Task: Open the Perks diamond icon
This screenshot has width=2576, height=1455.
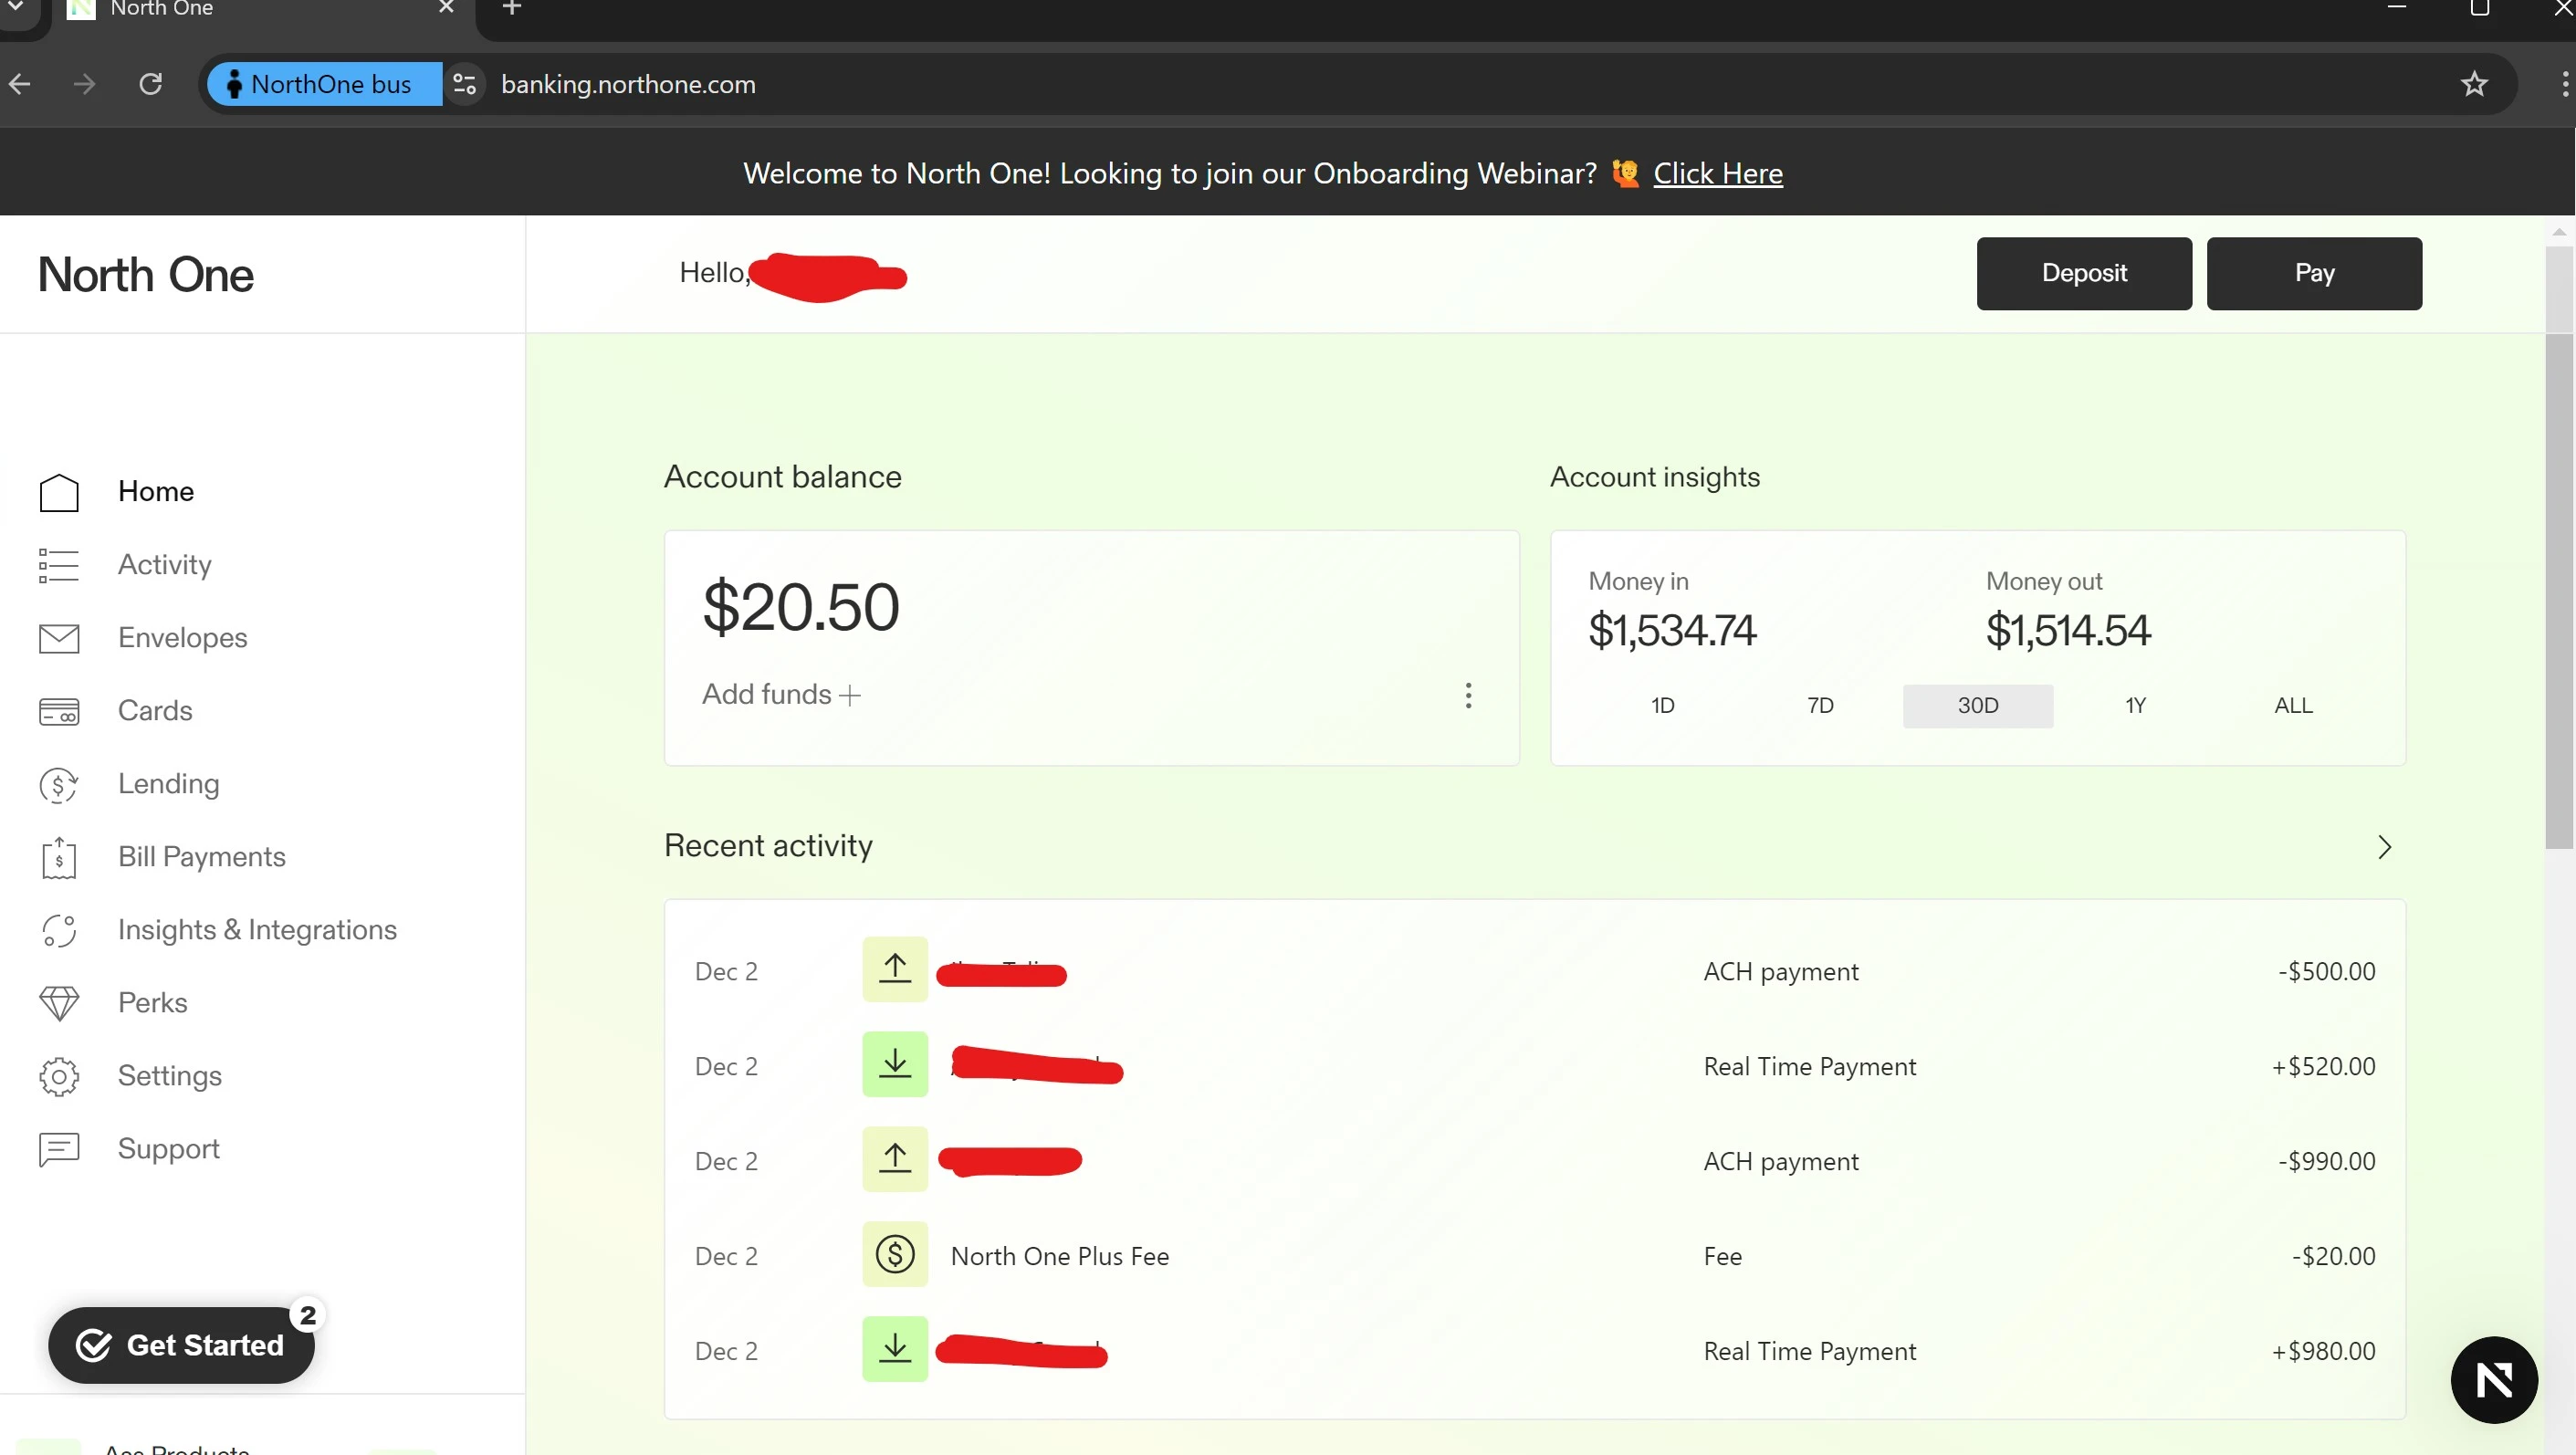Action: click(59, 1003)
